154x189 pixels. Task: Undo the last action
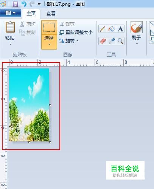pos(24,4)
